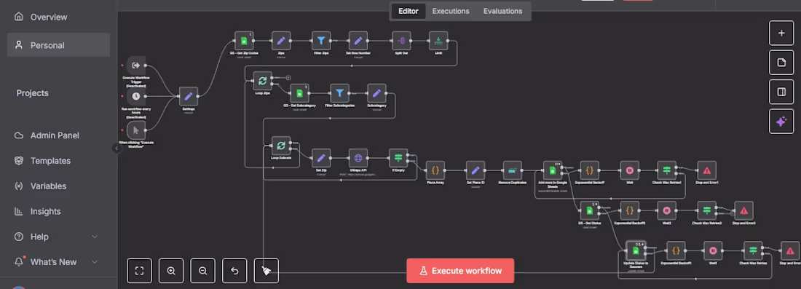
Task: Click the Projects heading in sidebar
Action: (x=32, y=93)
